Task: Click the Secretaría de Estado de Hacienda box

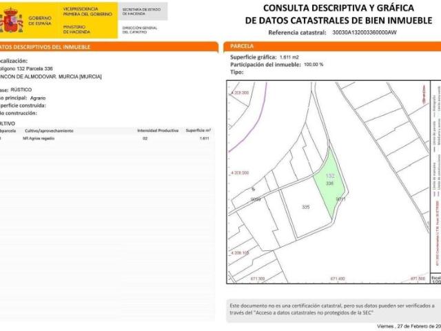Action: click(141, 12)
